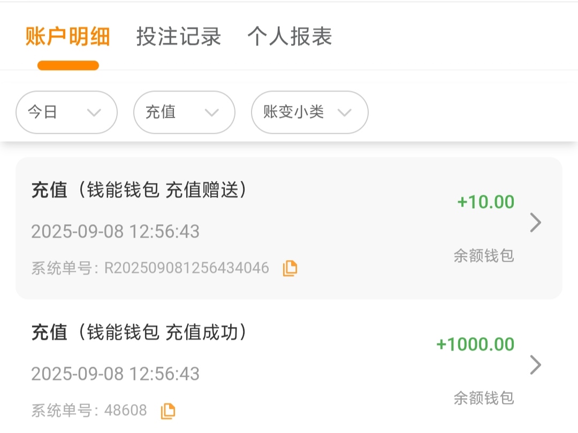The width and height of the screenshot is (578, 433).
Task: Copy system order number R202509081256434046
Action: [290, 268]
